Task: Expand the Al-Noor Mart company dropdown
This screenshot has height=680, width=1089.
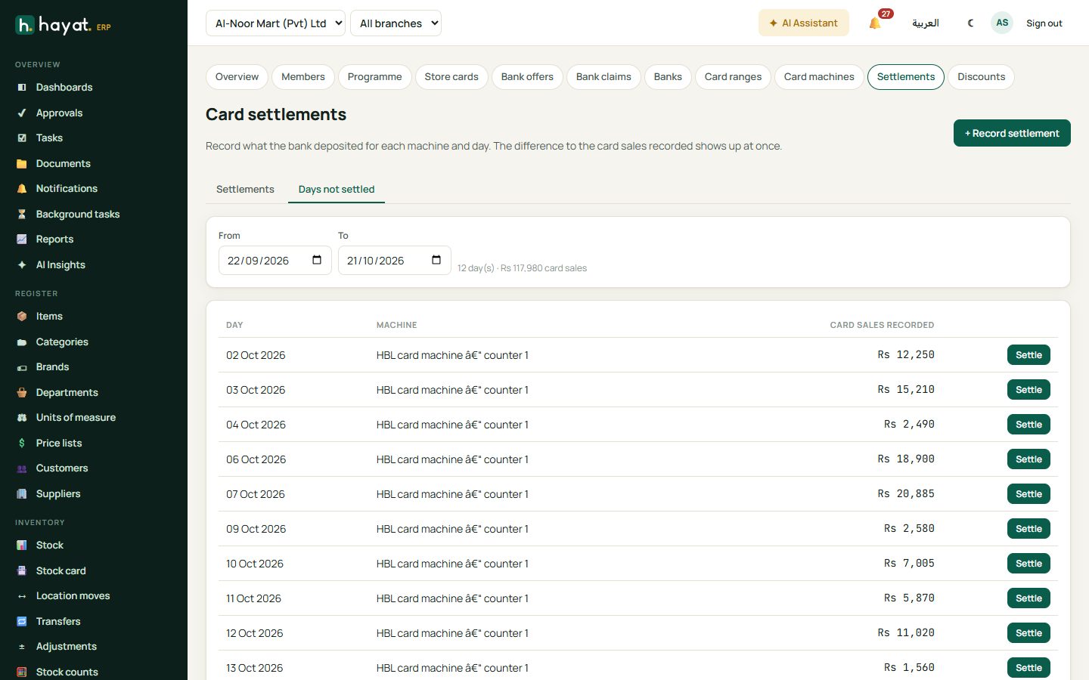Action: [275, 23]
